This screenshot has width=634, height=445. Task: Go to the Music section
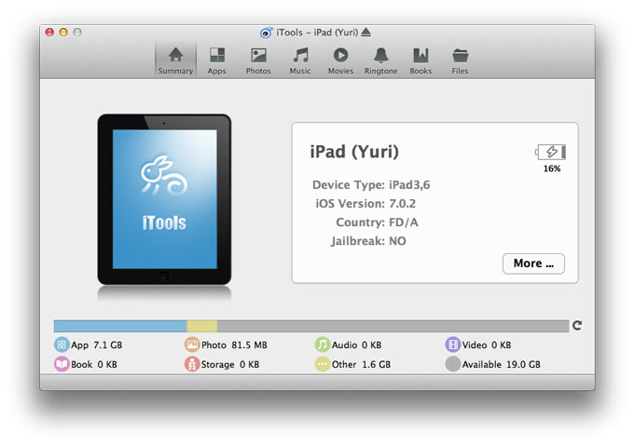pyautogui.click(x=300, y=61)
